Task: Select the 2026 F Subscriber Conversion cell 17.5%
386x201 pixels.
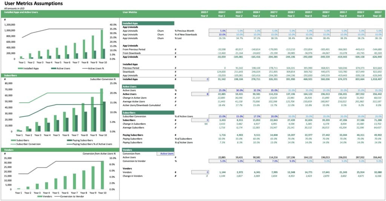Action: click(x=252, y=116)
